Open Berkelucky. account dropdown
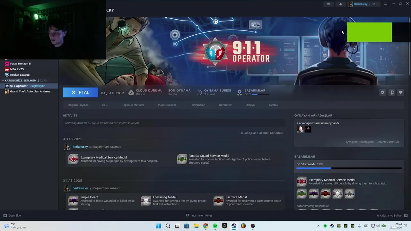The width and height of the screenshot is (411, 231). (x=363, y=4)
